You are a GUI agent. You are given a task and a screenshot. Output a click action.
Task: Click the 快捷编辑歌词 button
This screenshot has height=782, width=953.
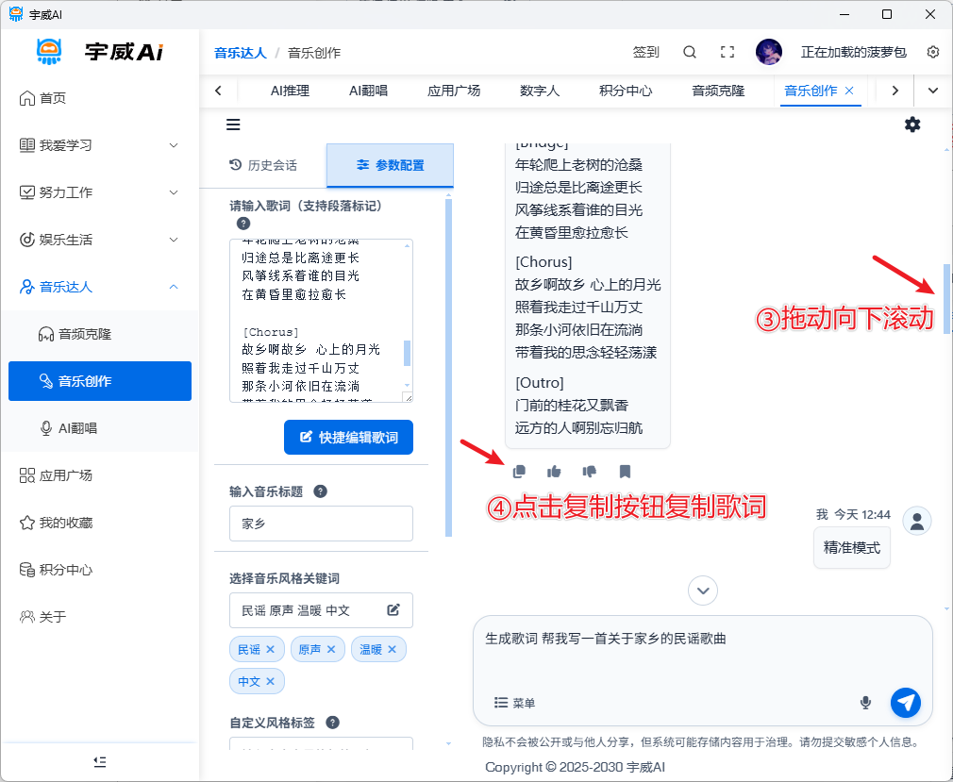(348, 438)
